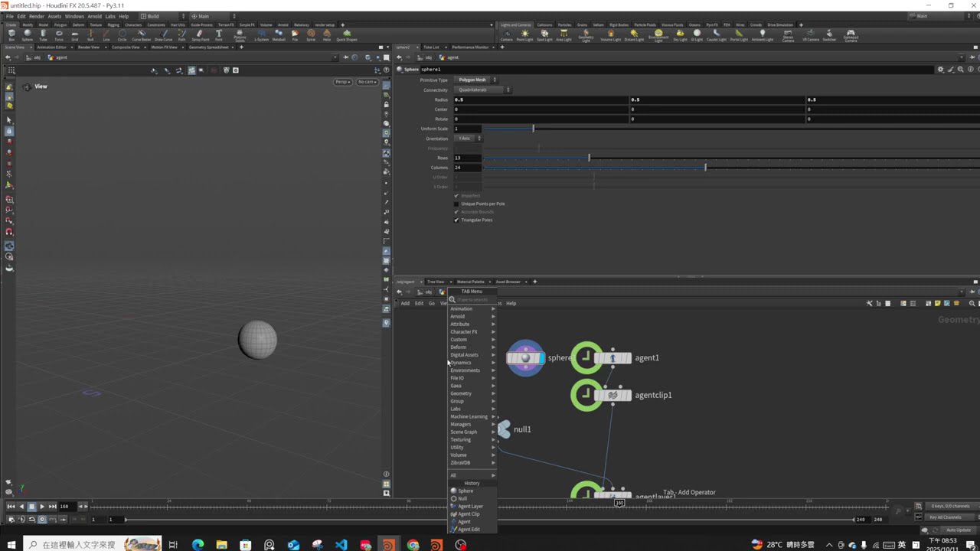Switch to the Pyro FX shelf tab
980x551 pixels.
tap(713, 24)
